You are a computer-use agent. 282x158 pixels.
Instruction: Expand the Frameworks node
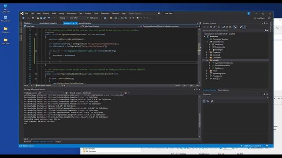click(x=210, y=47)
